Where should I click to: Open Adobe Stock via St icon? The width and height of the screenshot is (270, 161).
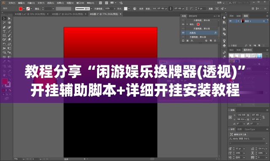(x=107, y=3)
